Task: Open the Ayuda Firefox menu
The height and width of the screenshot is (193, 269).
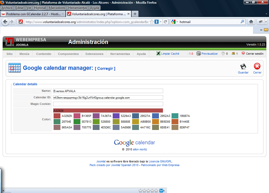Action: click(x=94, y=8)
